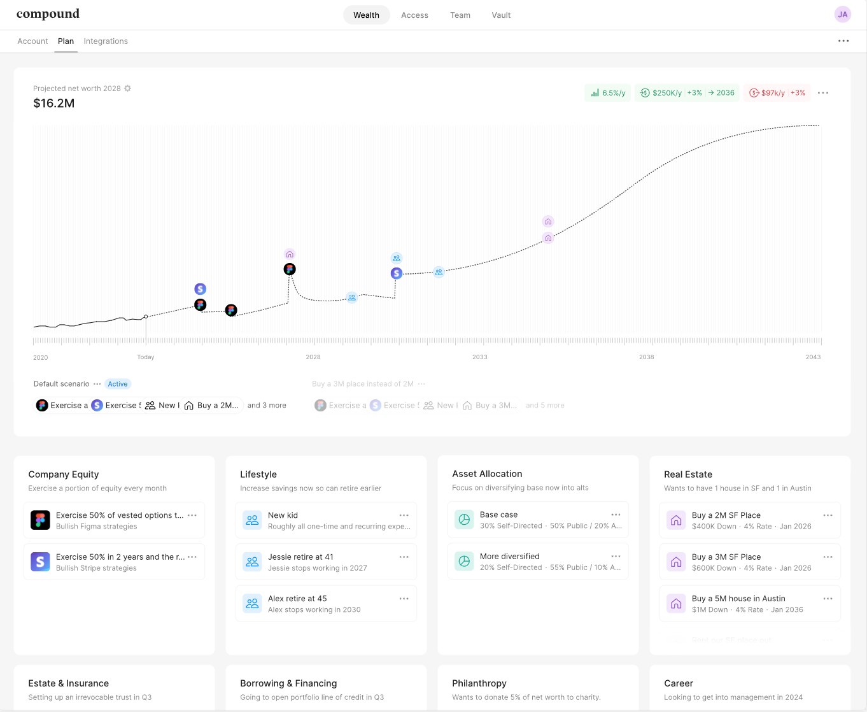The height and width of the screenshot is (712, 867).
Task: Click the 6.5%/y growth rate chip
Action: (x=608, y=93)
